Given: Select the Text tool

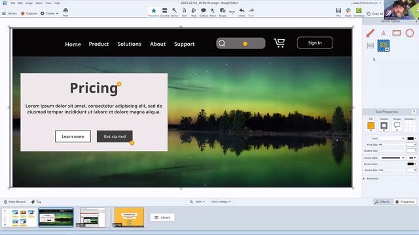Looking at the screenshot, I should point(184,12).
